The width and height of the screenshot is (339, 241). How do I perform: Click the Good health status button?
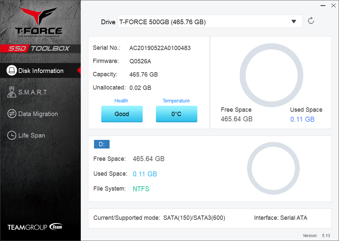[122, 114]
